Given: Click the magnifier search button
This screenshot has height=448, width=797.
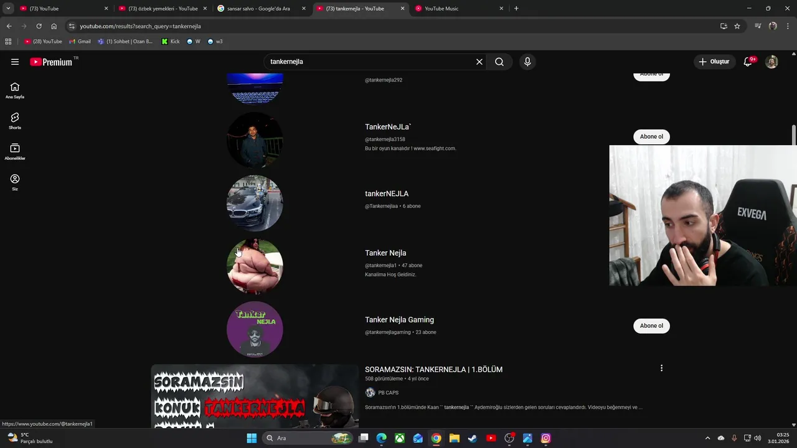Looking at the screenshot, I should tap(499, 62).
